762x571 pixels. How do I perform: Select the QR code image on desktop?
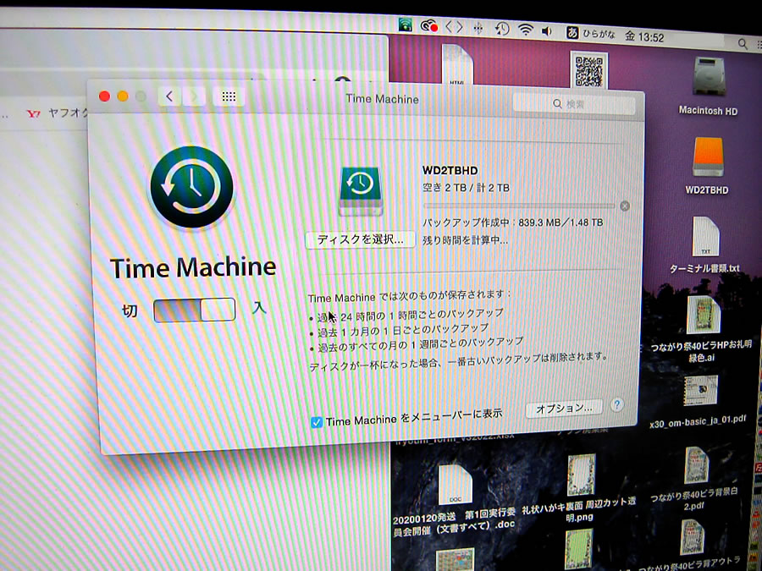588,70
